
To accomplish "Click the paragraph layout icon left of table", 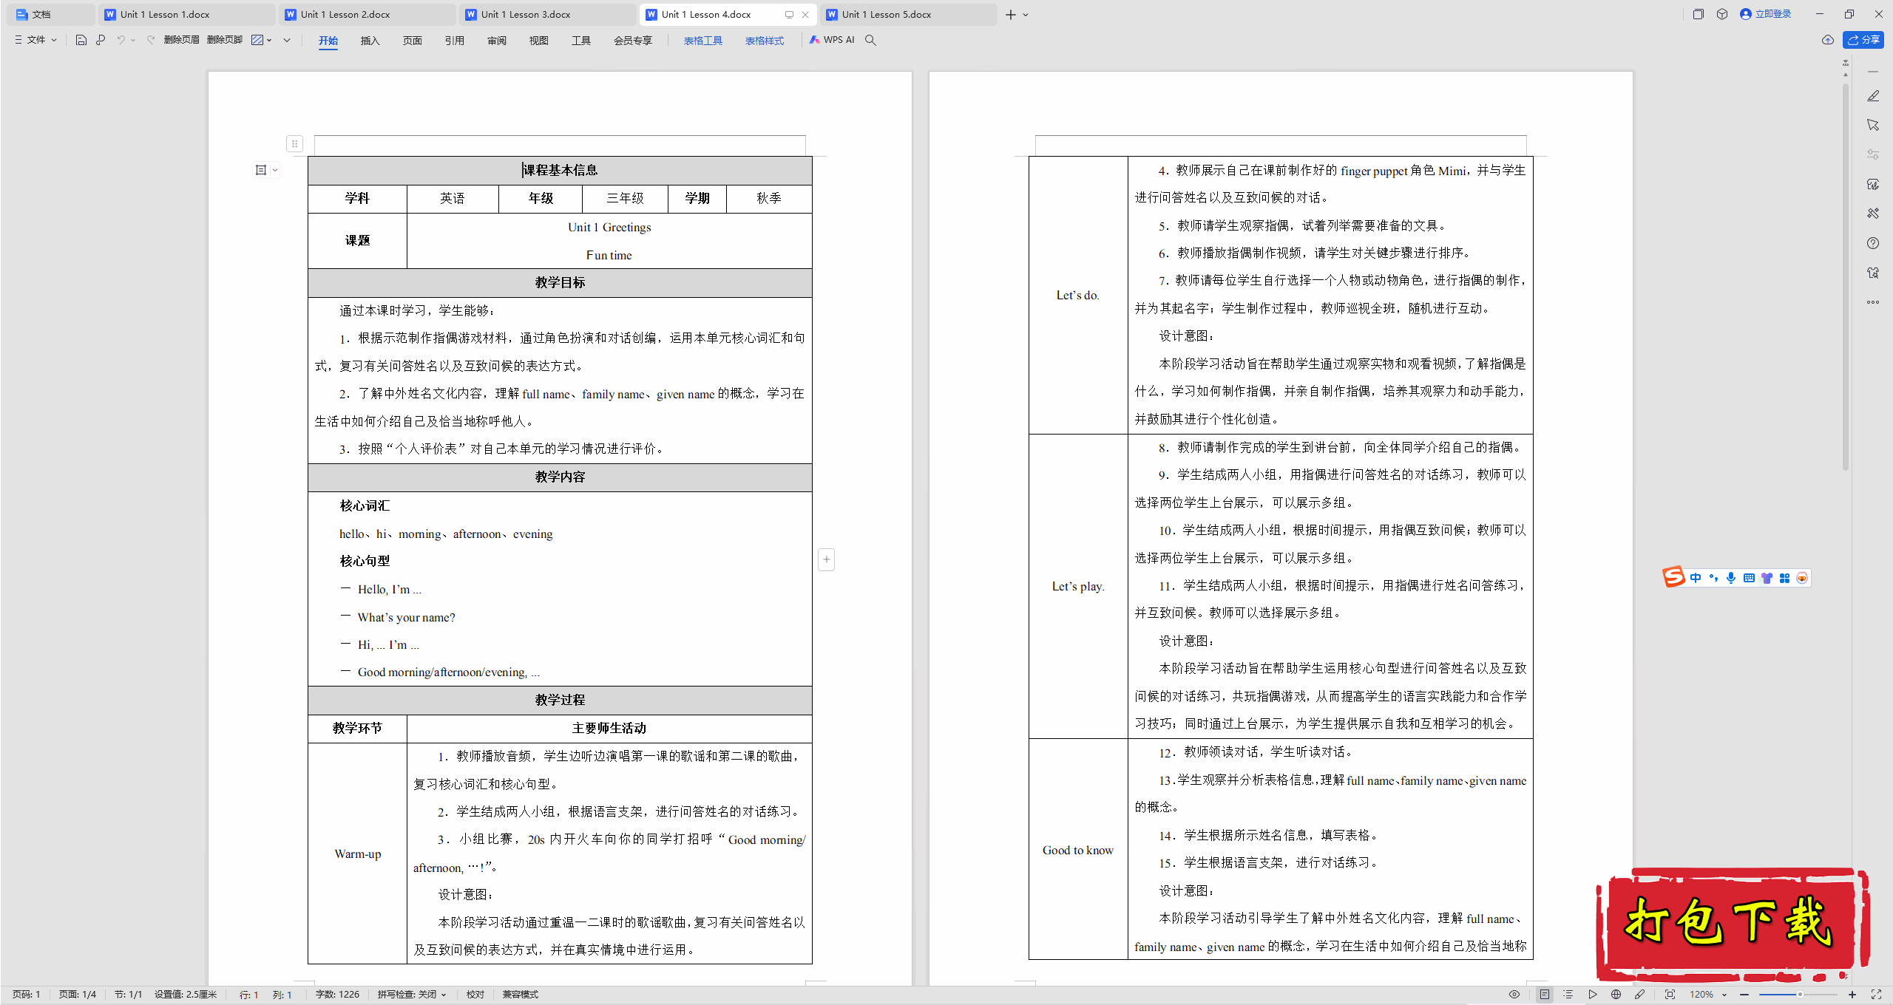I will pyautogui.click(x=261, y=171).
